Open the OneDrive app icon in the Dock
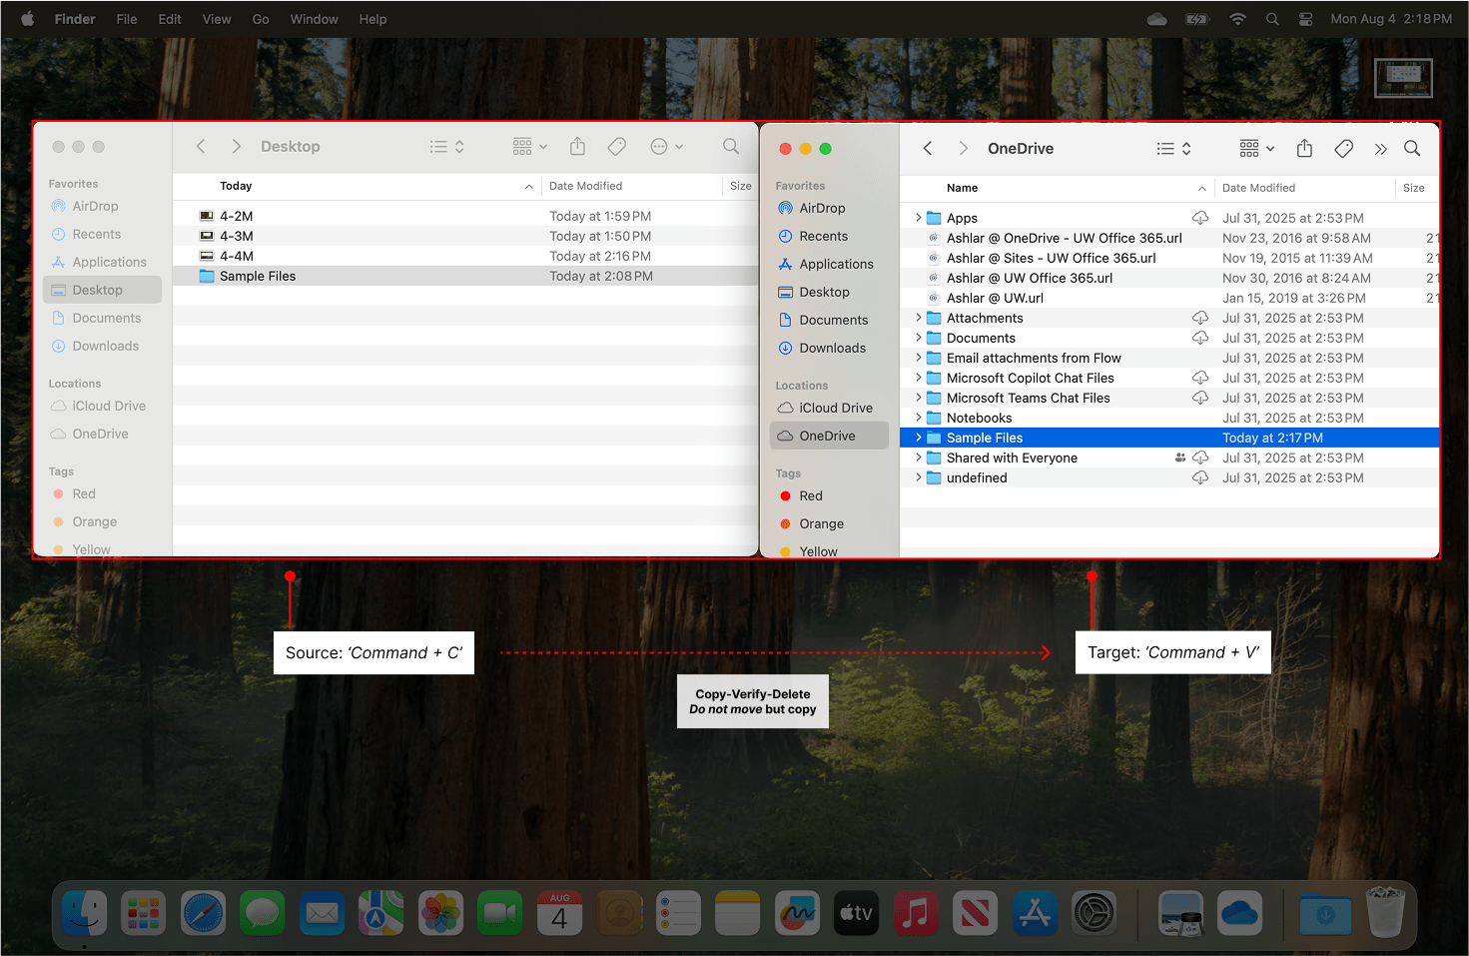 click(x=1239, y=912)
